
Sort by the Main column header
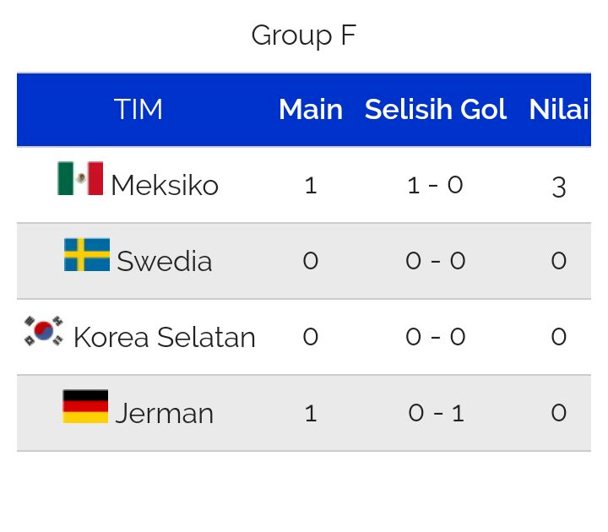pyautogui.click(x=311, y=109)
